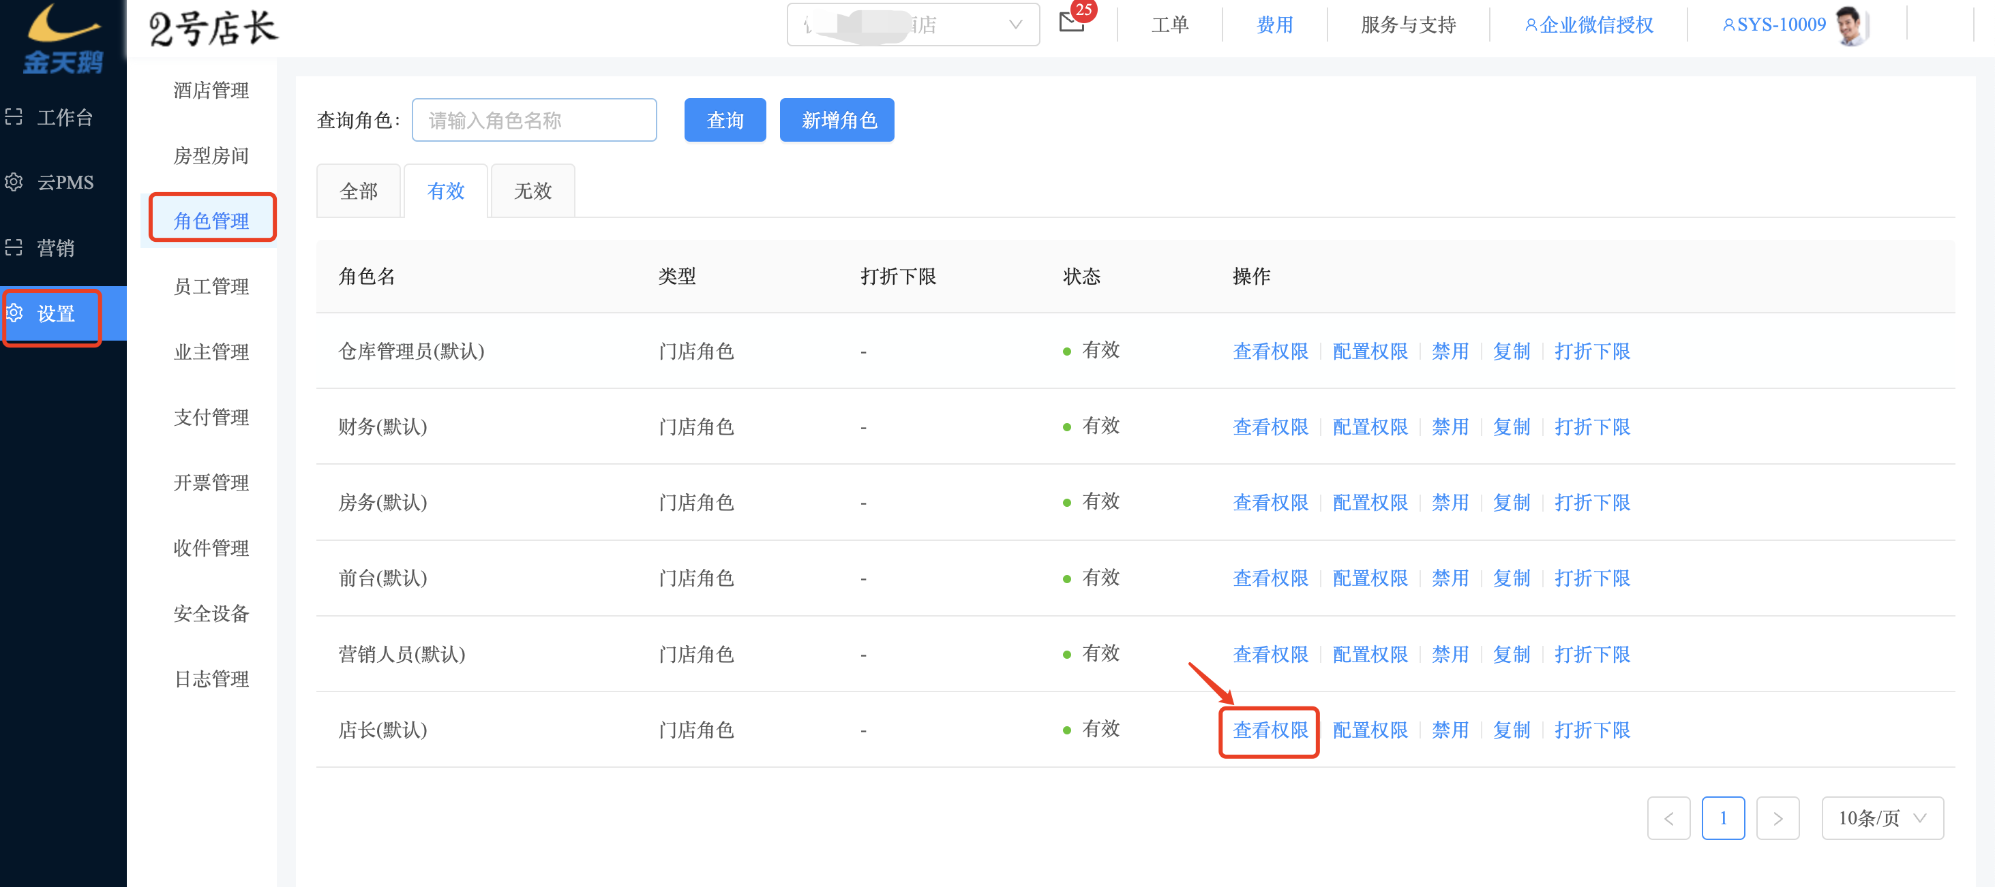
Task: Copy the 店长(默认) role
Action: [1512, 731]
